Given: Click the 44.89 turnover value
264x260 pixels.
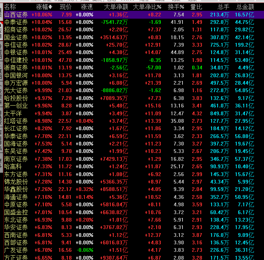Looking at the screenshot, I should pyautogui.click(x=177, y=52).
